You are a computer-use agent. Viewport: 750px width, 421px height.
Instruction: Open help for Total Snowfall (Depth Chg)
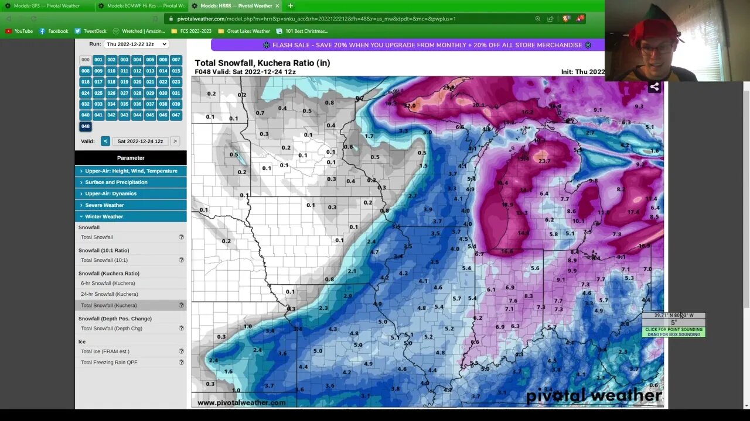tap(181, 329)
